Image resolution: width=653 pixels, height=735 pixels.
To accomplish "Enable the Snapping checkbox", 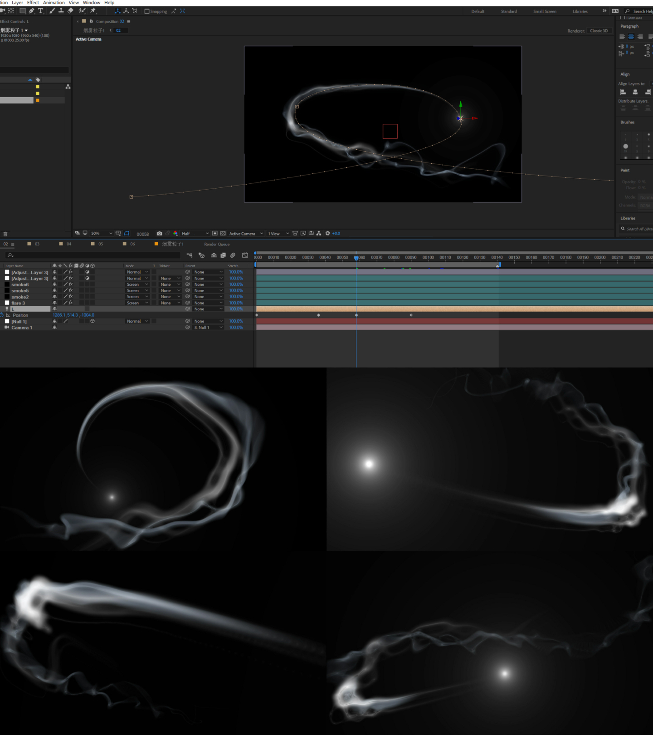I will click(x=147, y=11).
